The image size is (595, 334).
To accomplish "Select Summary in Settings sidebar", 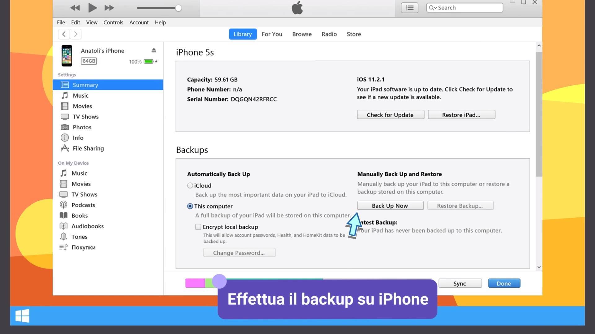I will [108, 85].
